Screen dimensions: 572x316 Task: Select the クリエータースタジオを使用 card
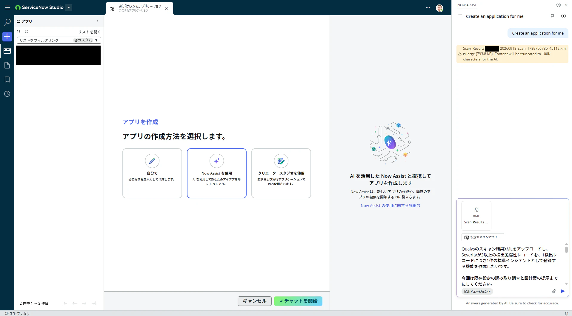pyautogui.click(x=281, y=173)
